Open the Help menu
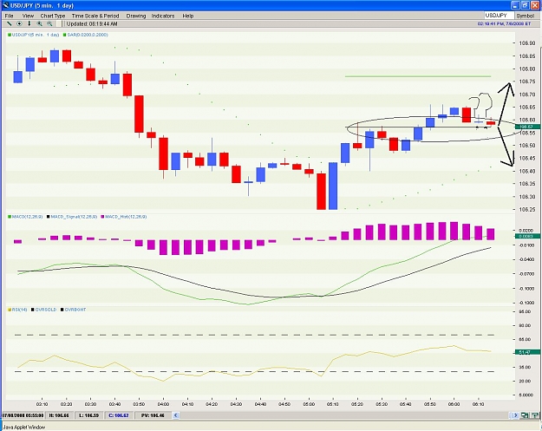Image resolution: width=542 pixels, height=431 pixels. pos(187,16)
